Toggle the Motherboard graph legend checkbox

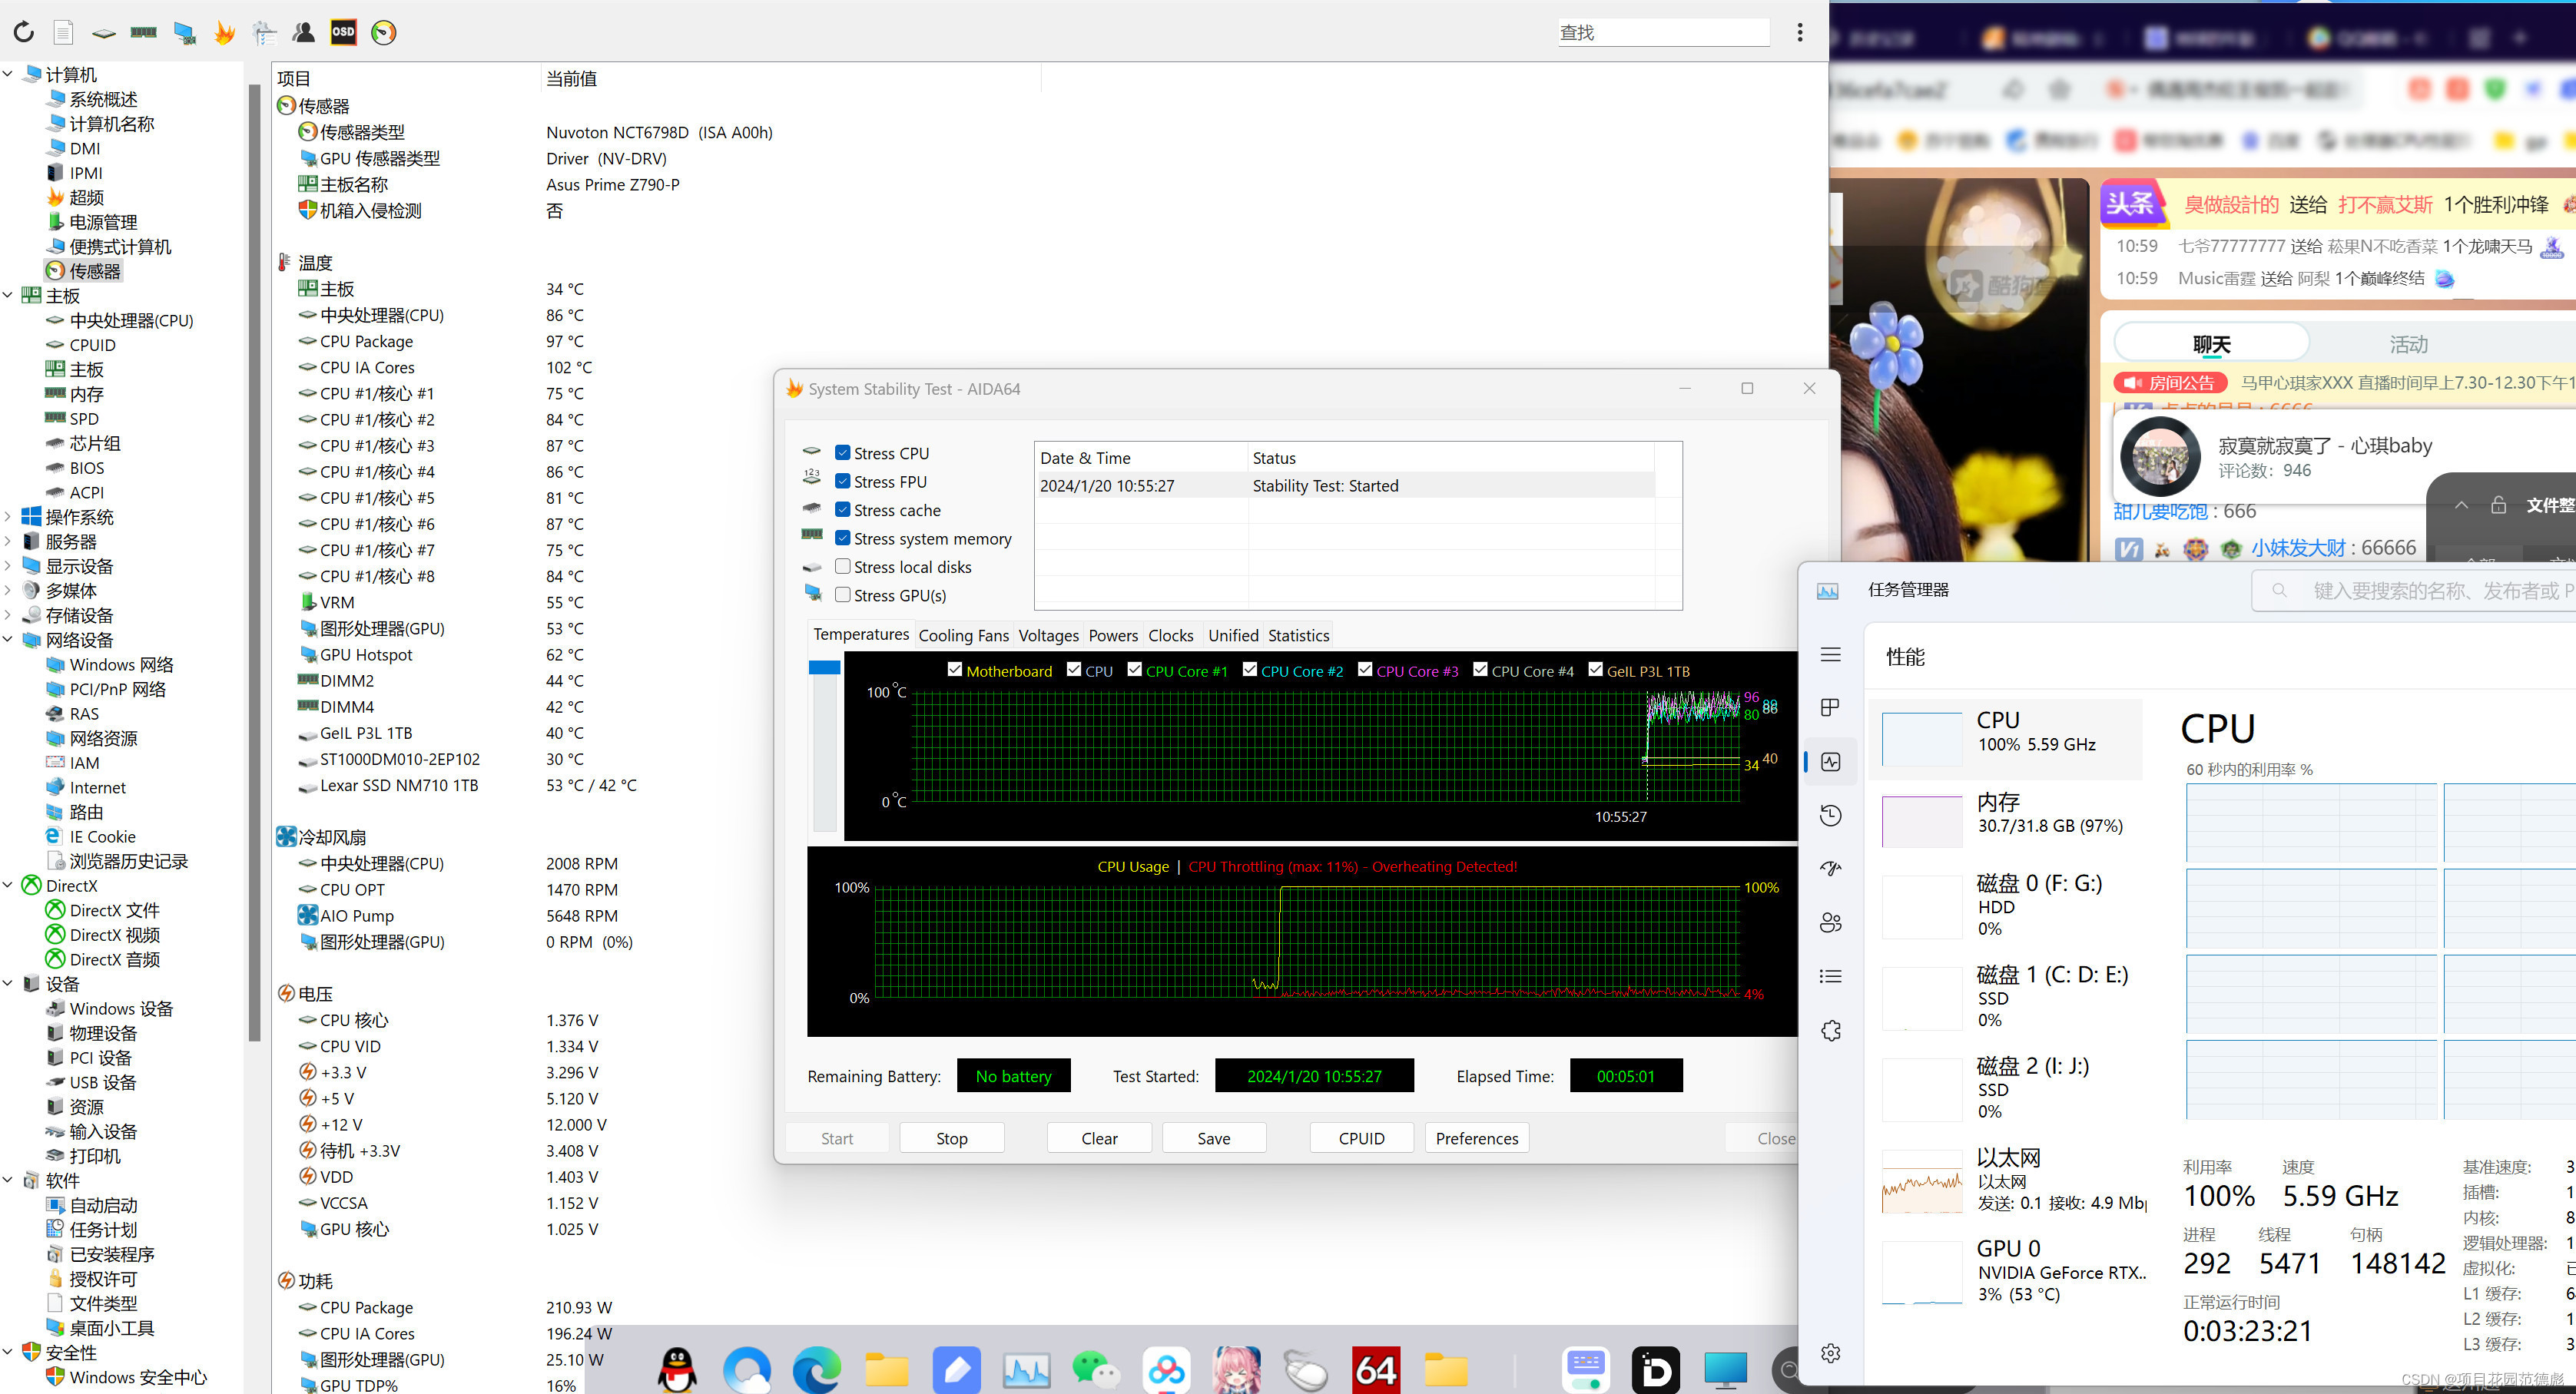(x=955, y=670)
